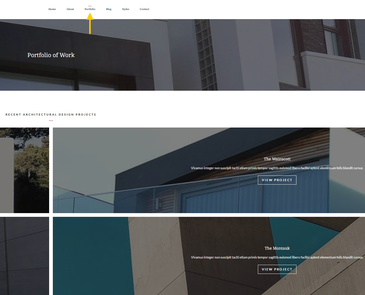Click View Project under The Montauk
The height and width of the screenshot is (295, 365).
pos(277,269)
